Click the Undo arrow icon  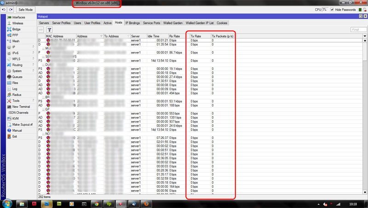4,10
